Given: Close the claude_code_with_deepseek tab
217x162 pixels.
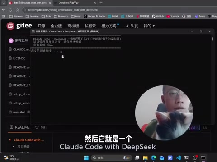Looking at the screenshot, I should 50,3.
